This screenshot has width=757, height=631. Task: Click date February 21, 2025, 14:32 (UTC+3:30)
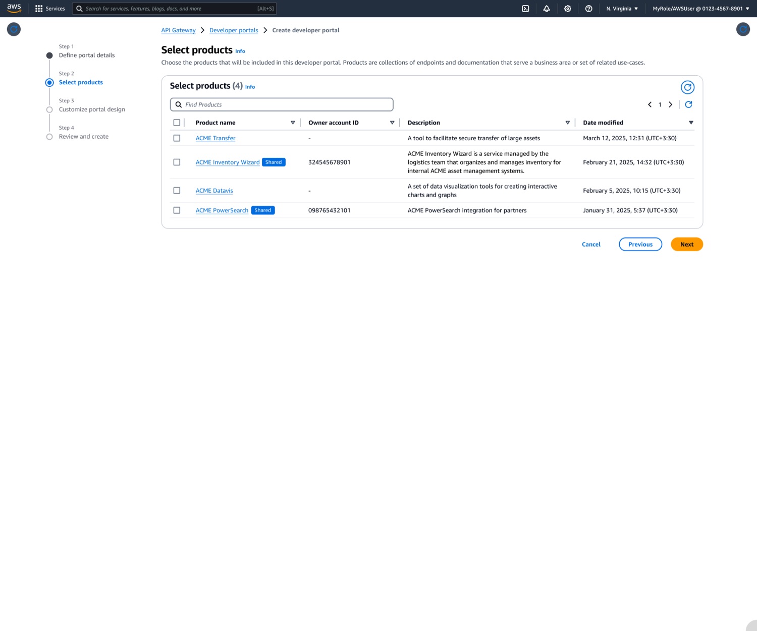click(x=633, y=162)
